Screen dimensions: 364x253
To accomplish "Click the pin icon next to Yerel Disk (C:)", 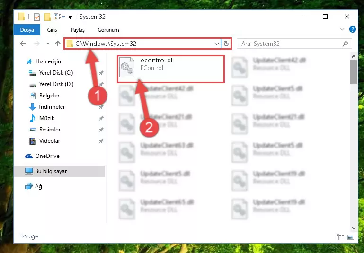I will click(101, 73).
